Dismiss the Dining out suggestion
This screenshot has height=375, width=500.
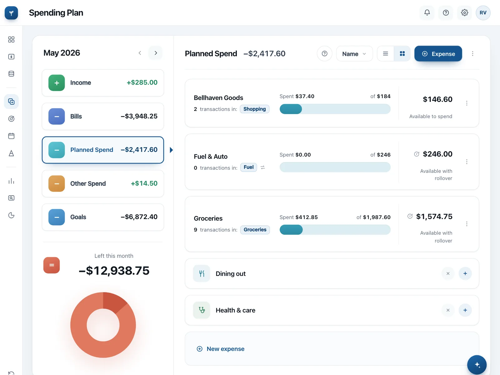(448, 273)
